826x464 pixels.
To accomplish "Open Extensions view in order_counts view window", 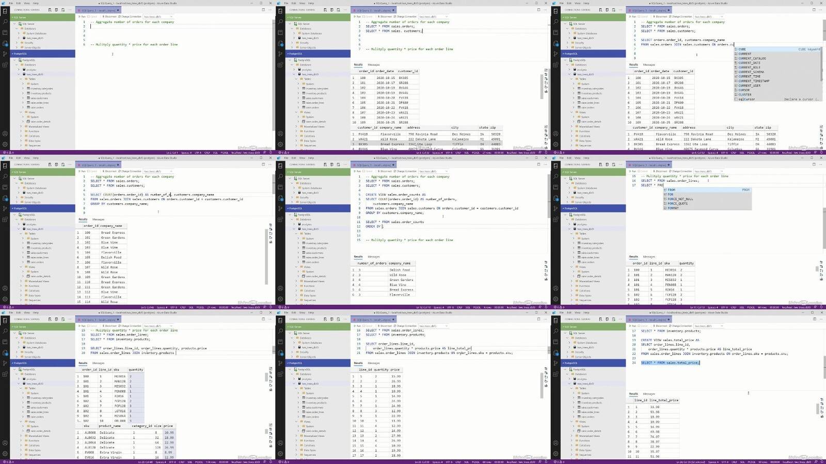I will [x=280, y=218].
